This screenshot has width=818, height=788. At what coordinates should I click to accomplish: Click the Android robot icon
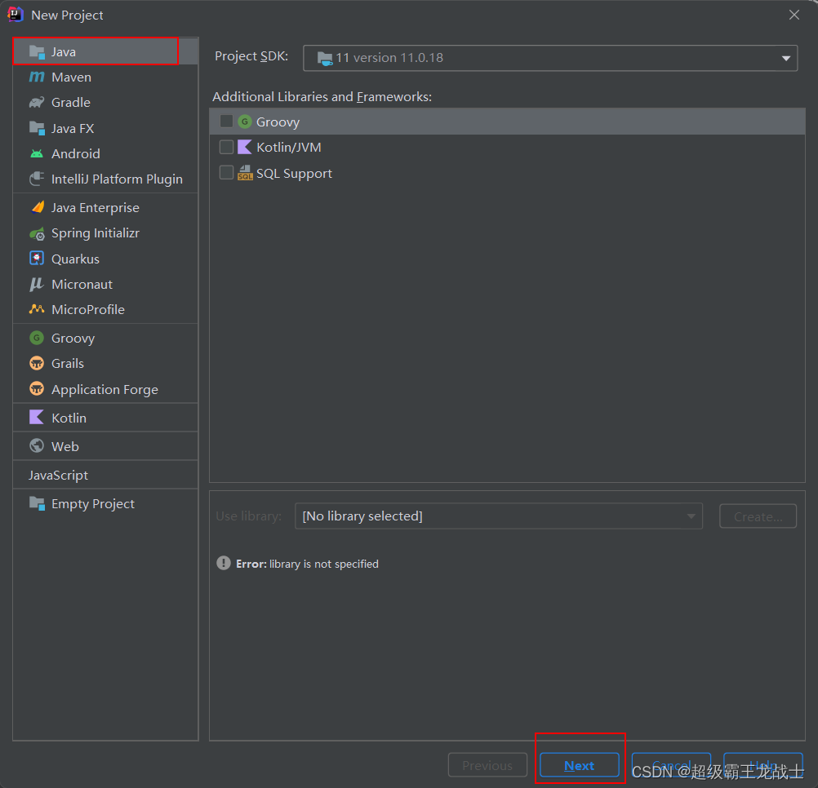pos(37,153)
